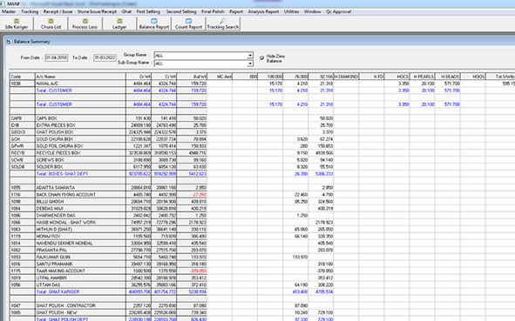Expand the Group Name dropdown arrow

pos(250,56)
